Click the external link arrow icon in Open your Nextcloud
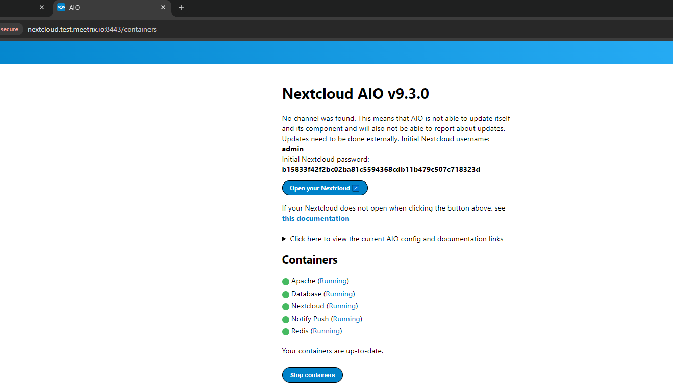This screenshot has width=673, height=392. coord(356,188)
